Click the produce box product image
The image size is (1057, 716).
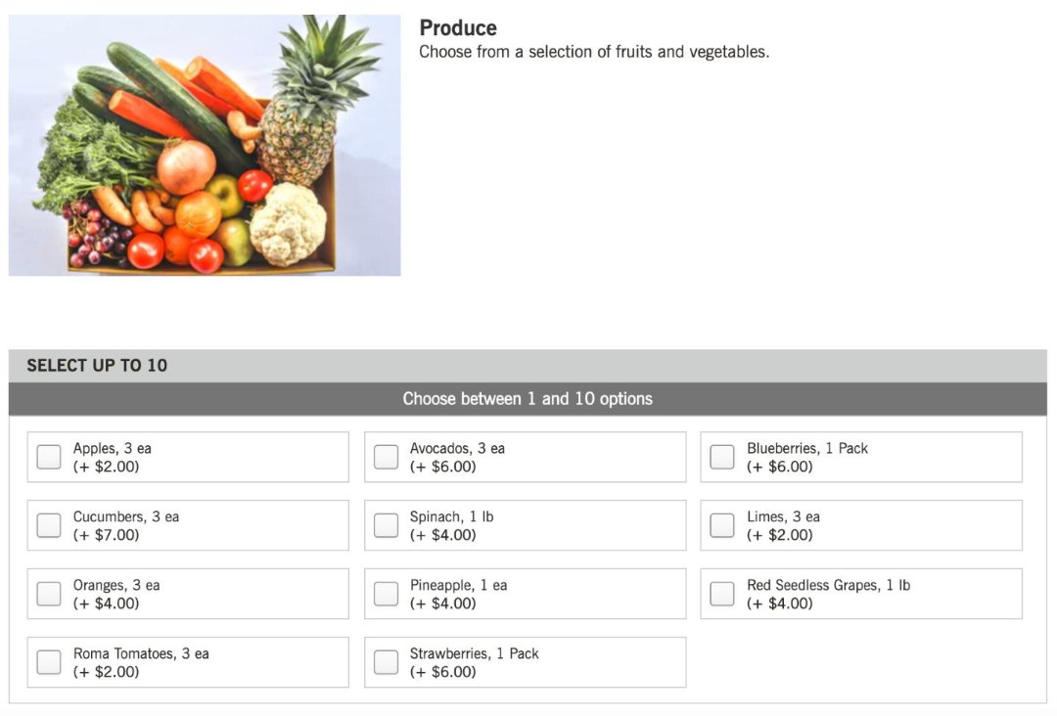tap(205, 145)
